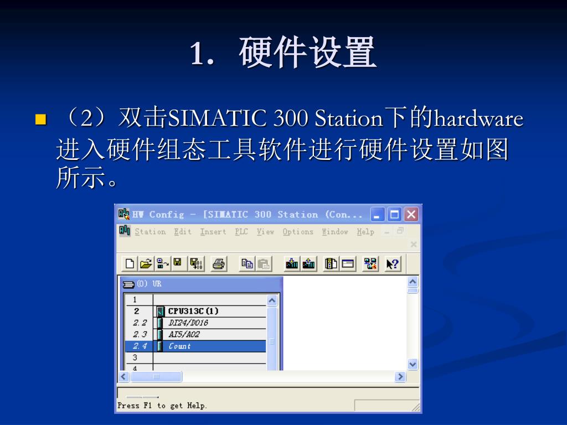Click the Save and Compile icon

197,263
